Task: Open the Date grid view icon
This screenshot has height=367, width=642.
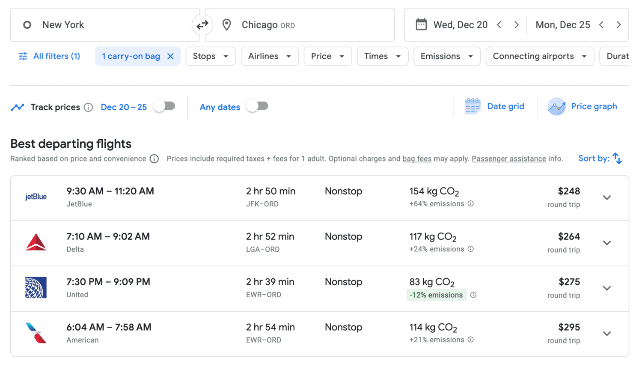Action: [x=472, y=106]
